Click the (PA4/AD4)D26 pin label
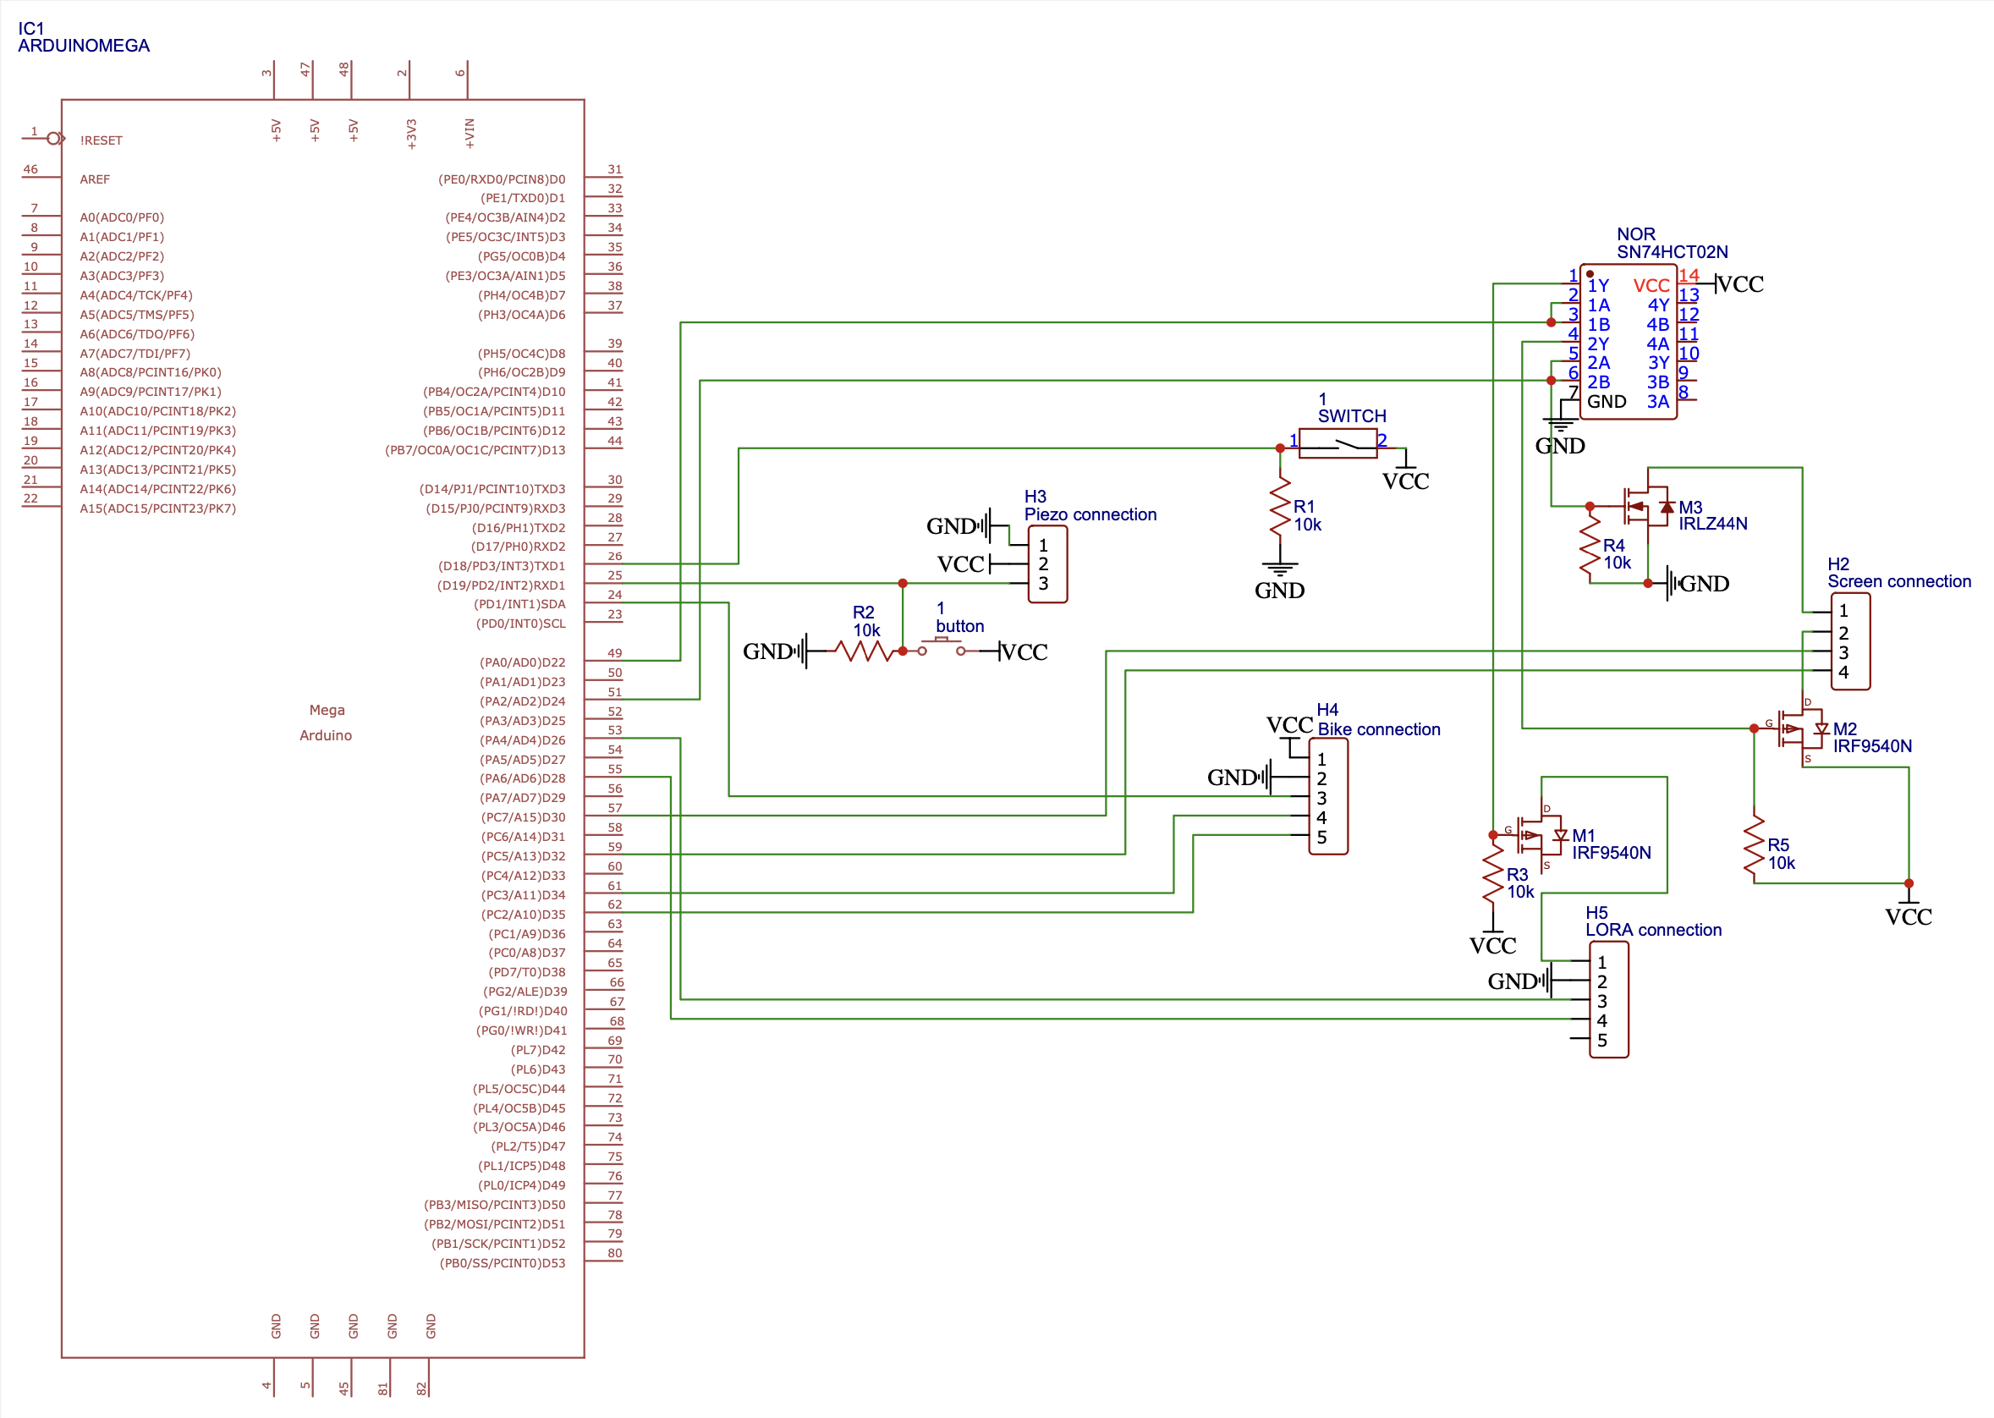Image resolution: width=1994 pixels, height=1418 pixels. click(x=522, y=739)
